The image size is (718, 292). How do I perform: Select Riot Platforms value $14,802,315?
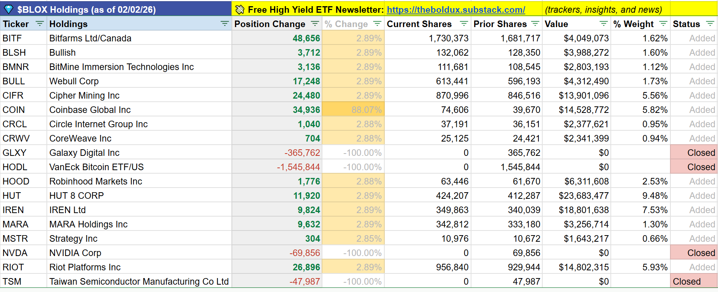(577, 267)
